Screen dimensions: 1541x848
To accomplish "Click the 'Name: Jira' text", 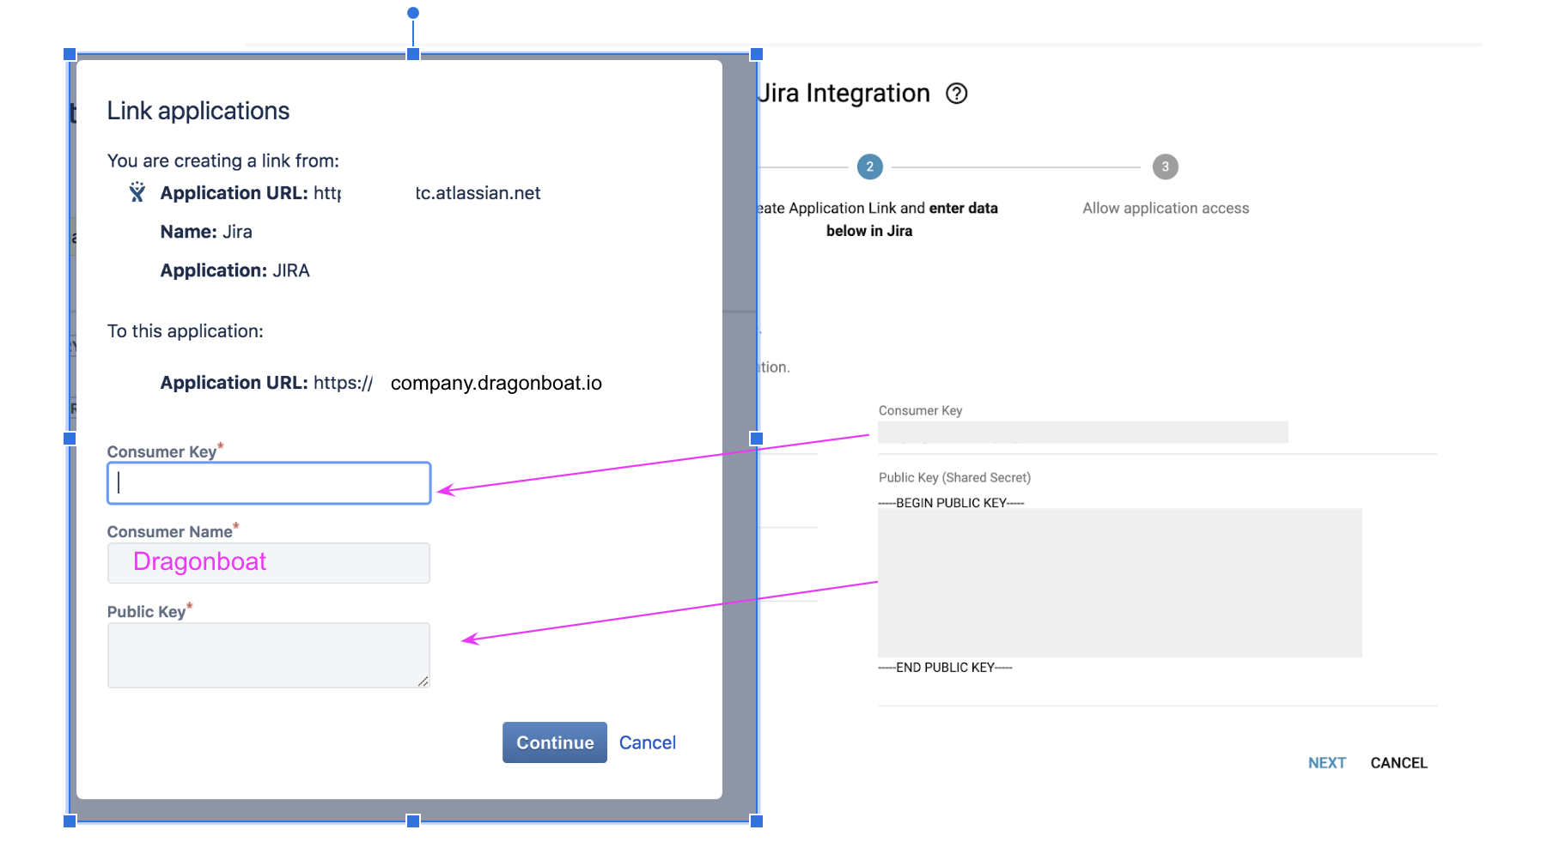I will [206, 232].
